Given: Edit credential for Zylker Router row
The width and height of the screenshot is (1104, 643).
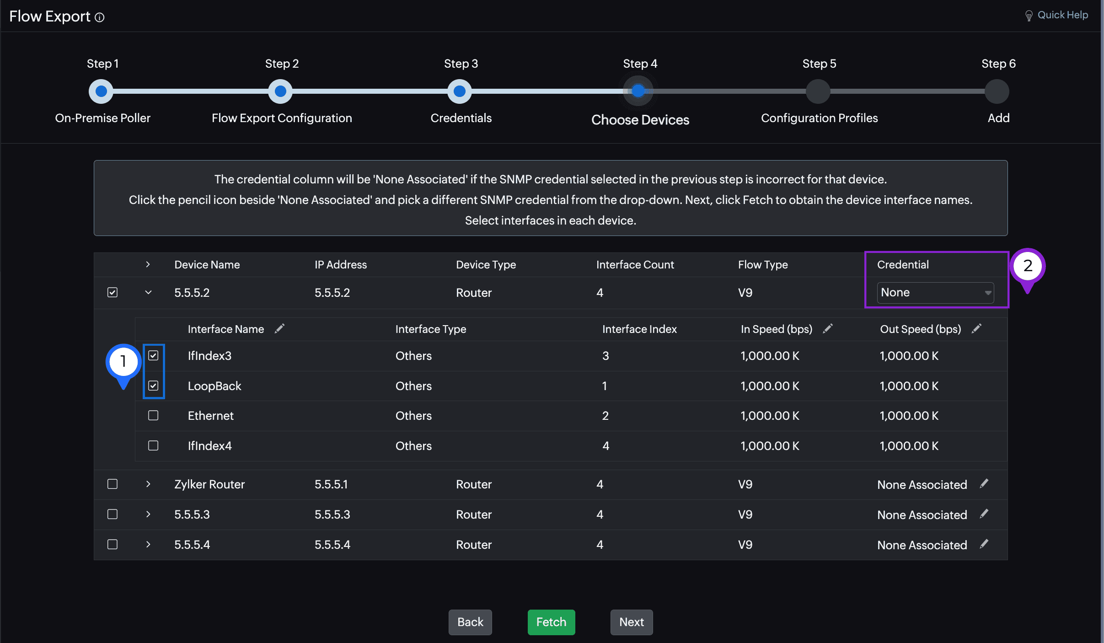Looking at the screenshot, I should [x=984, y=484].
